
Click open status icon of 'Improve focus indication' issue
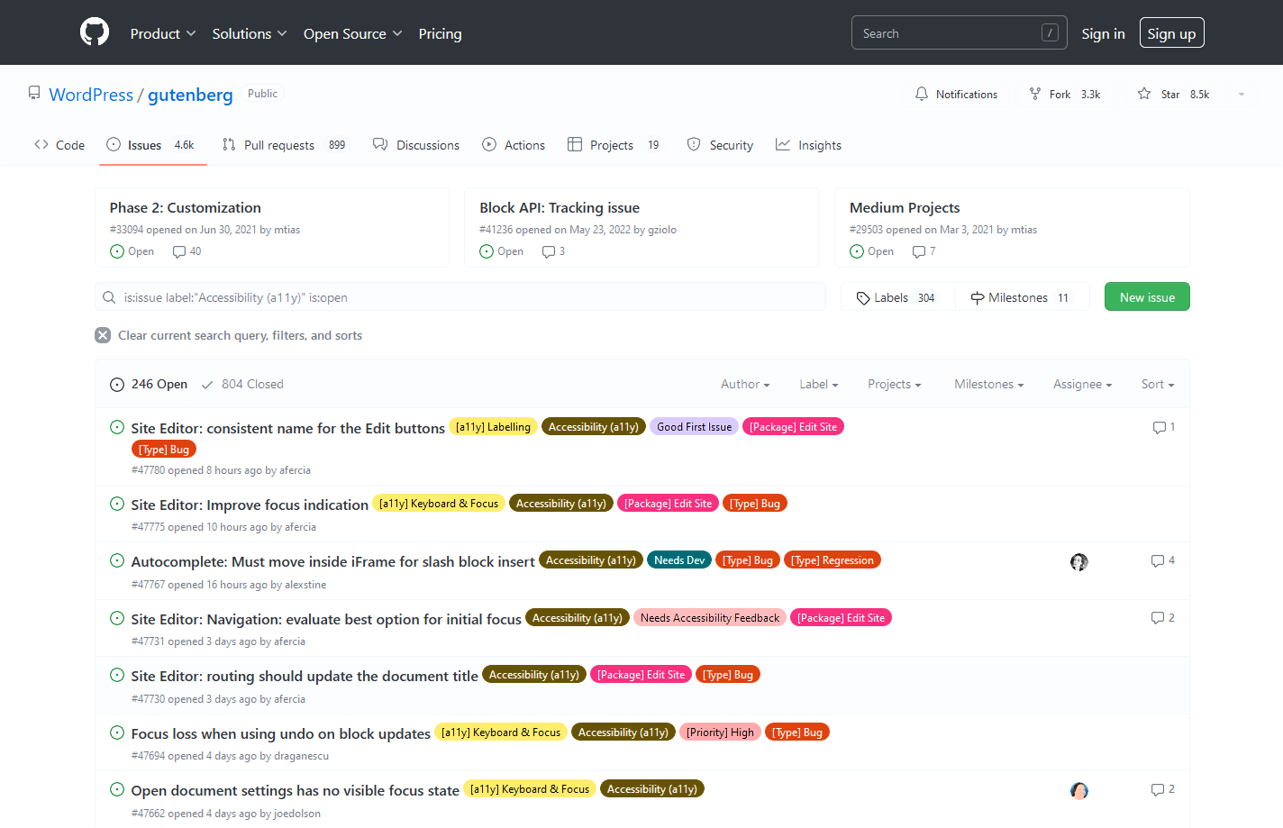(117, 504)
